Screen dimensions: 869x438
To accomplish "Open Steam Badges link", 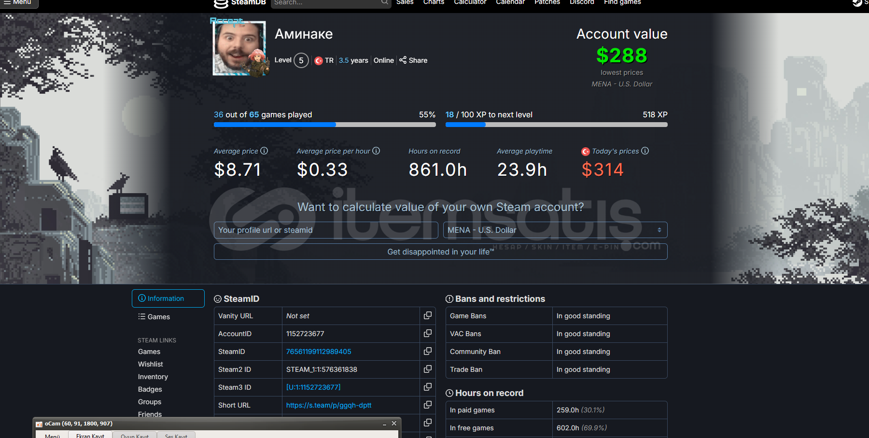I will (x=150, y=389).
